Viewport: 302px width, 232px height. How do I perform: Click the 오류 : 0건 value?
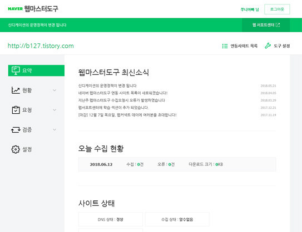click(x=166, y=164)
